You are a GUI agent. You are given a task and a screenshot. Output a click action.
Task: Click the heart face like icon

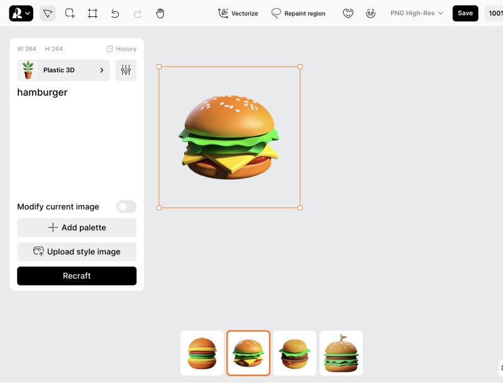pos(348,13)
